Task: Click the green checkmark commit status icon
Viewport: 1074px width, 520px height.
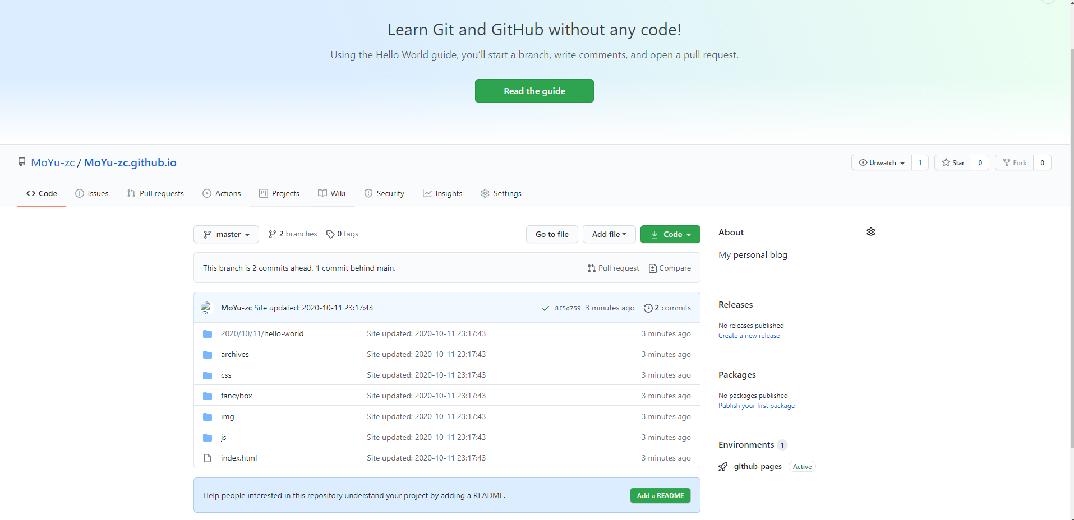Action: [x=546, y=308]
